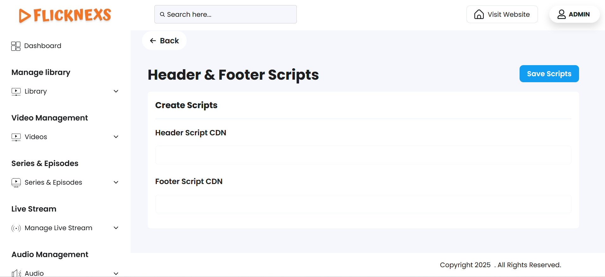Image resolution: width=605 pixels, height=277 pixels.
Task: Expand the Videos submenu chevron
Action: pyautogui.click(x=116, y=137)
